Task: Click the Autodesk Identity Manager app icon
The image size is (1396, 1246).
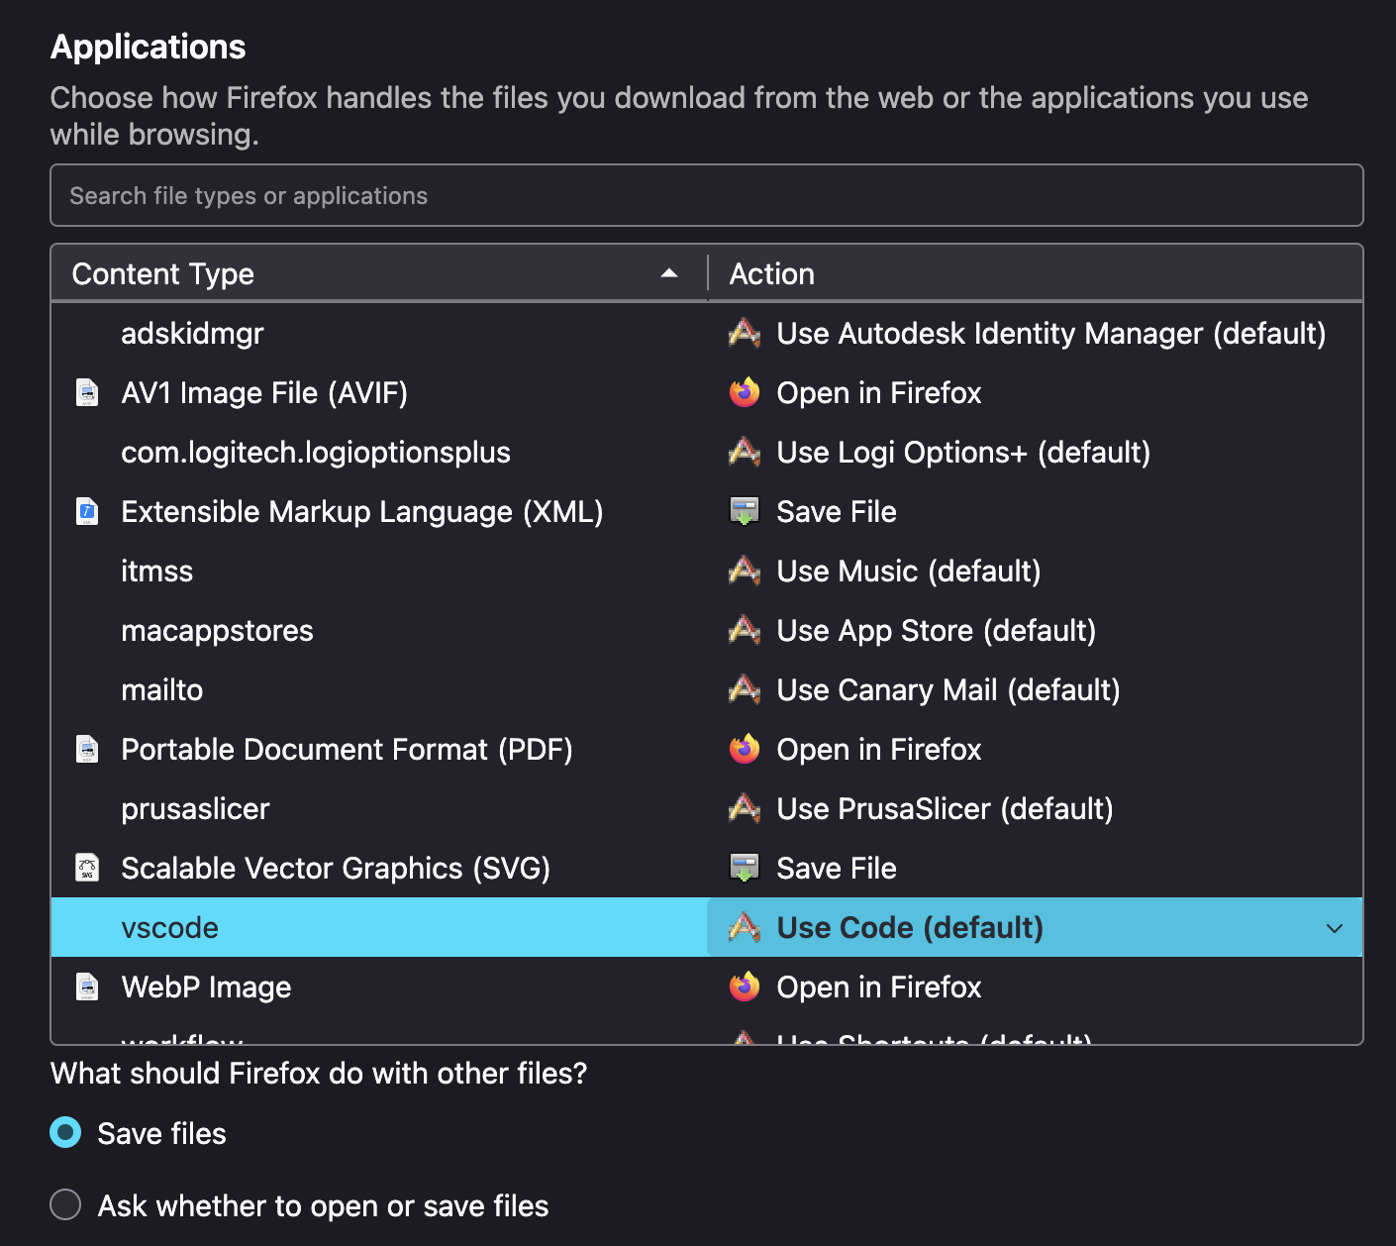Action: 745,334
